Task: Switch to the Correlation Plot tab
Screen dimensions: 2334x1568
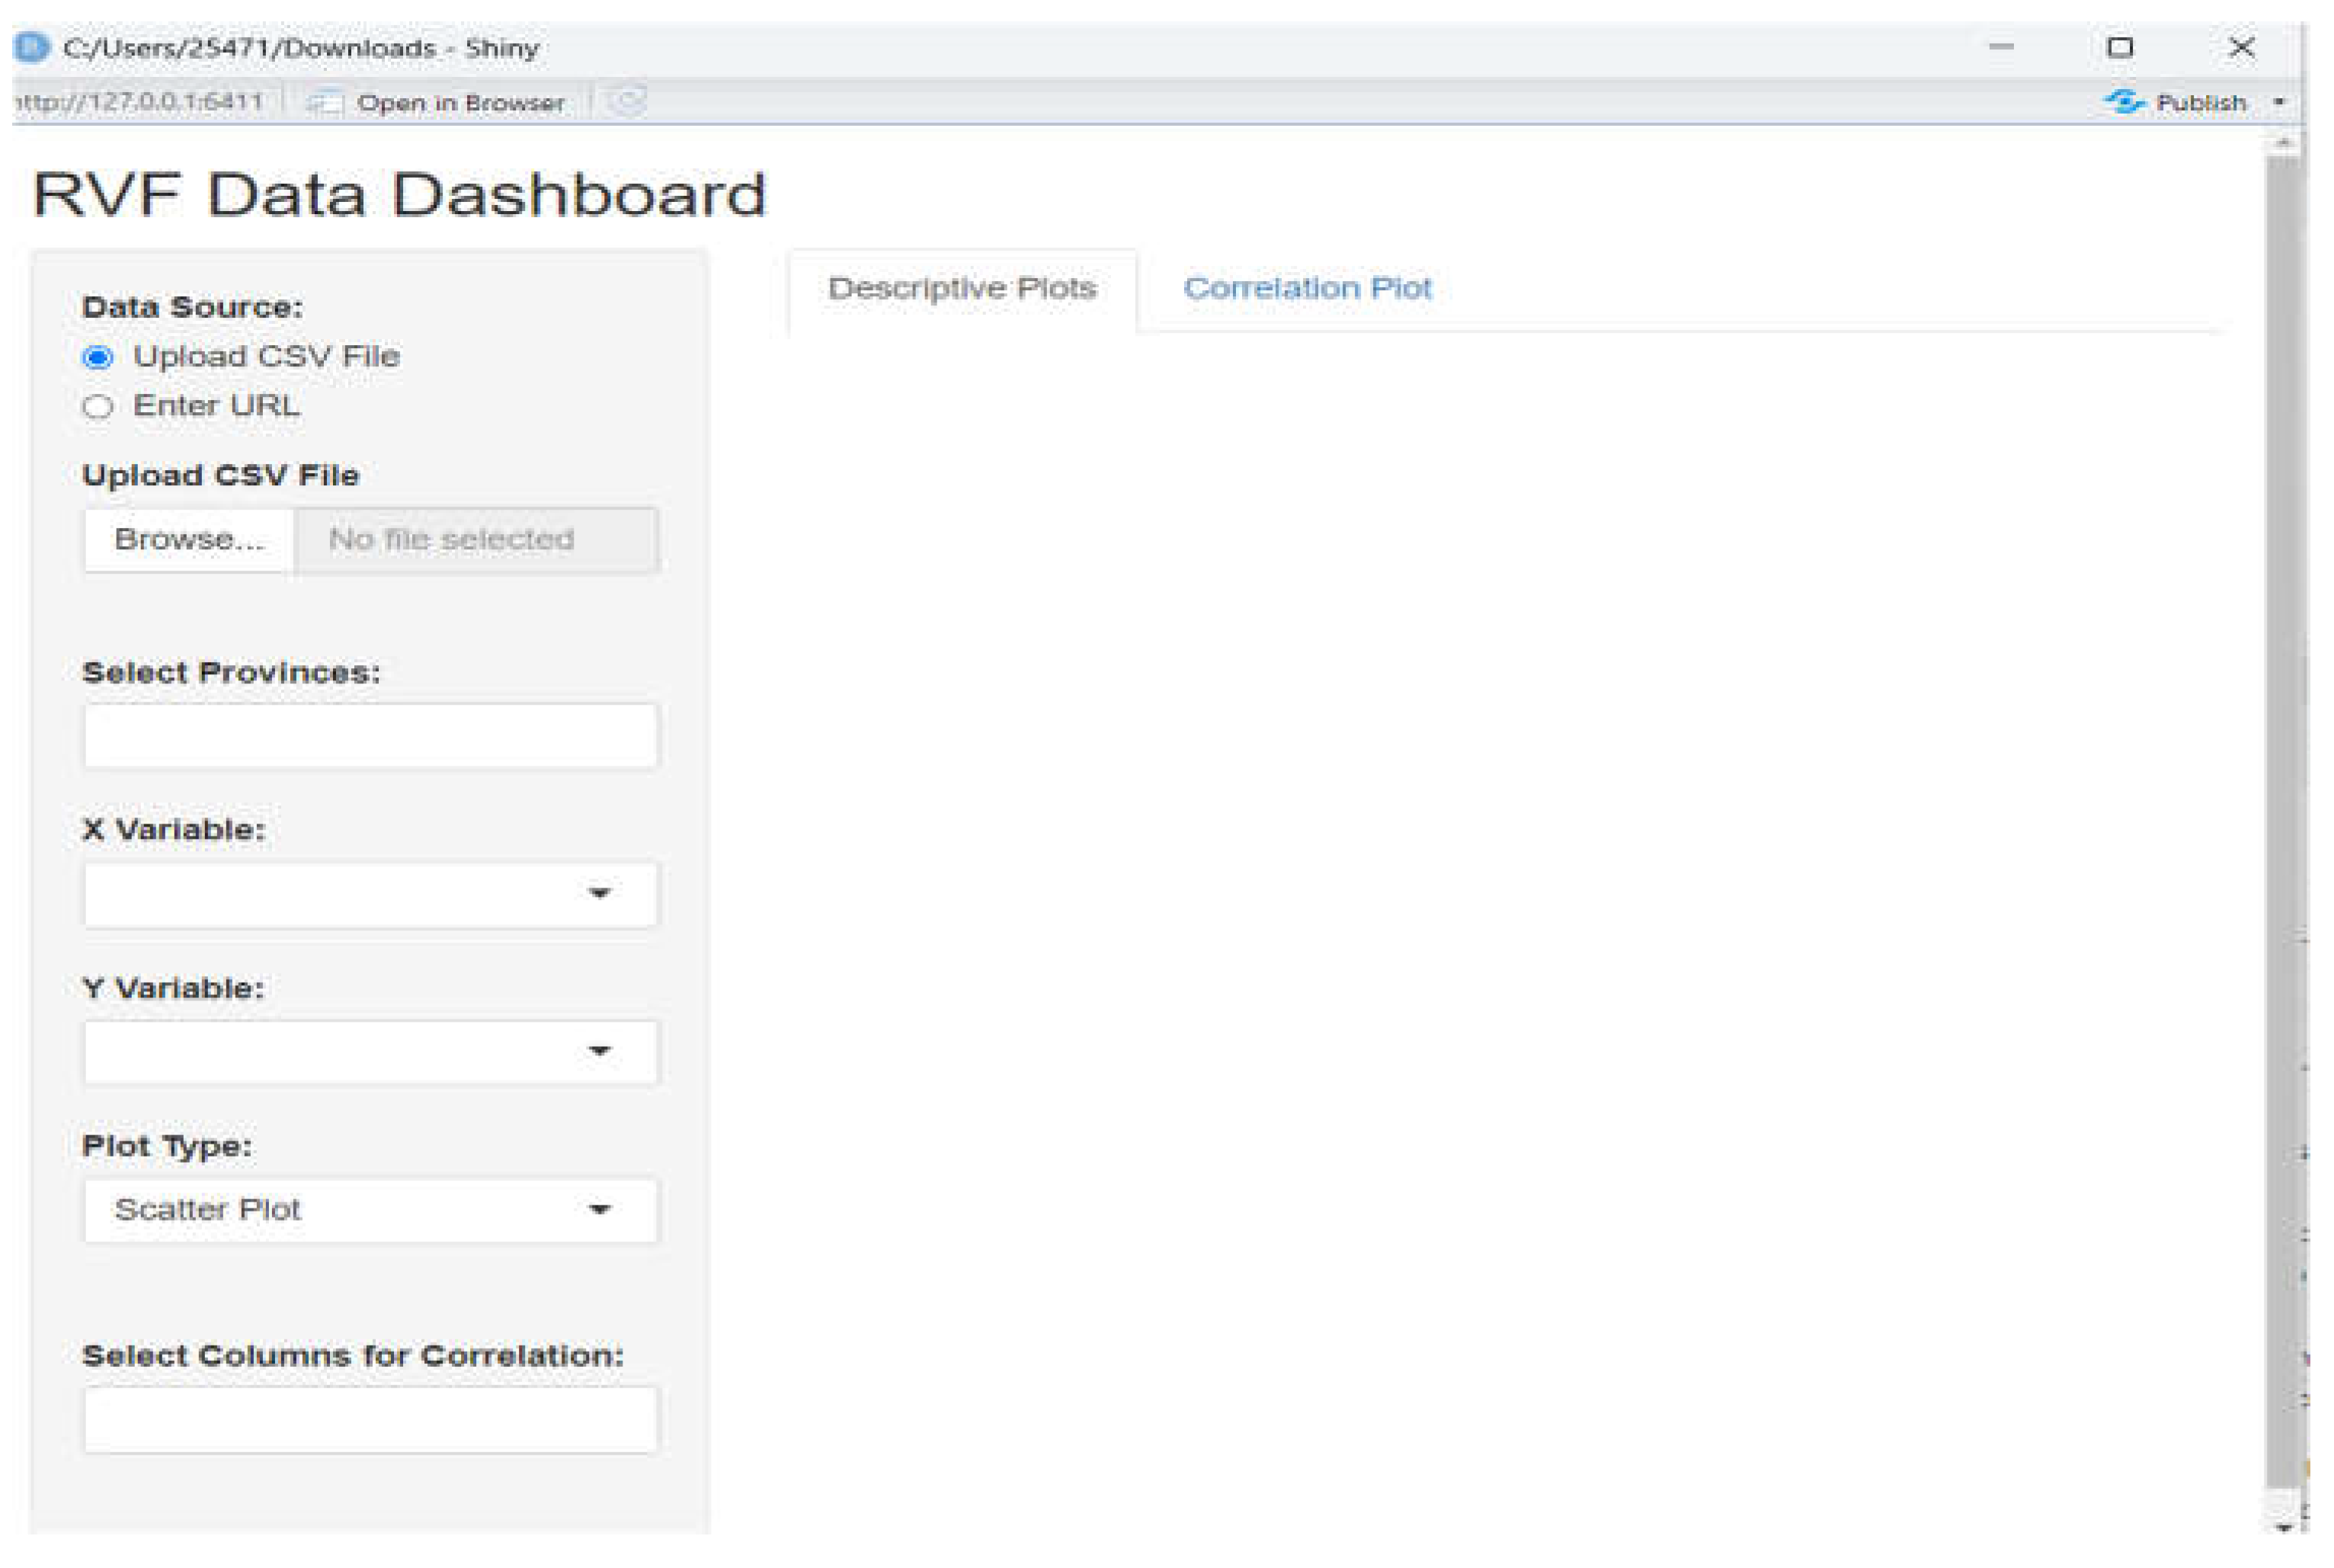Action: (x=1306, y=289)
